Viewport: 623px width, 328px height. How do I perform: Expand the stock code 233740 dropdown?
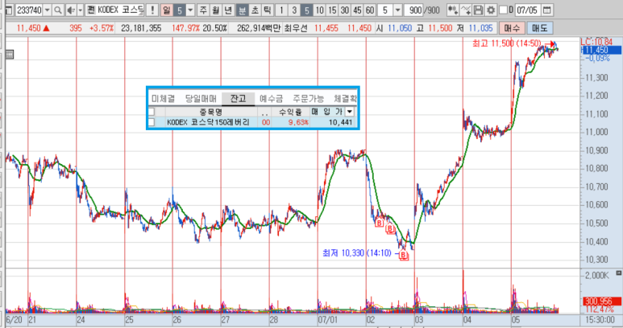coord(48,10)
